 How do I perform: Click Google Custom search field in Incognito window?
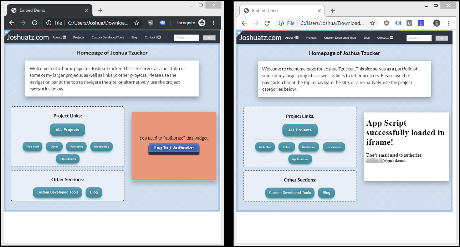186,38
